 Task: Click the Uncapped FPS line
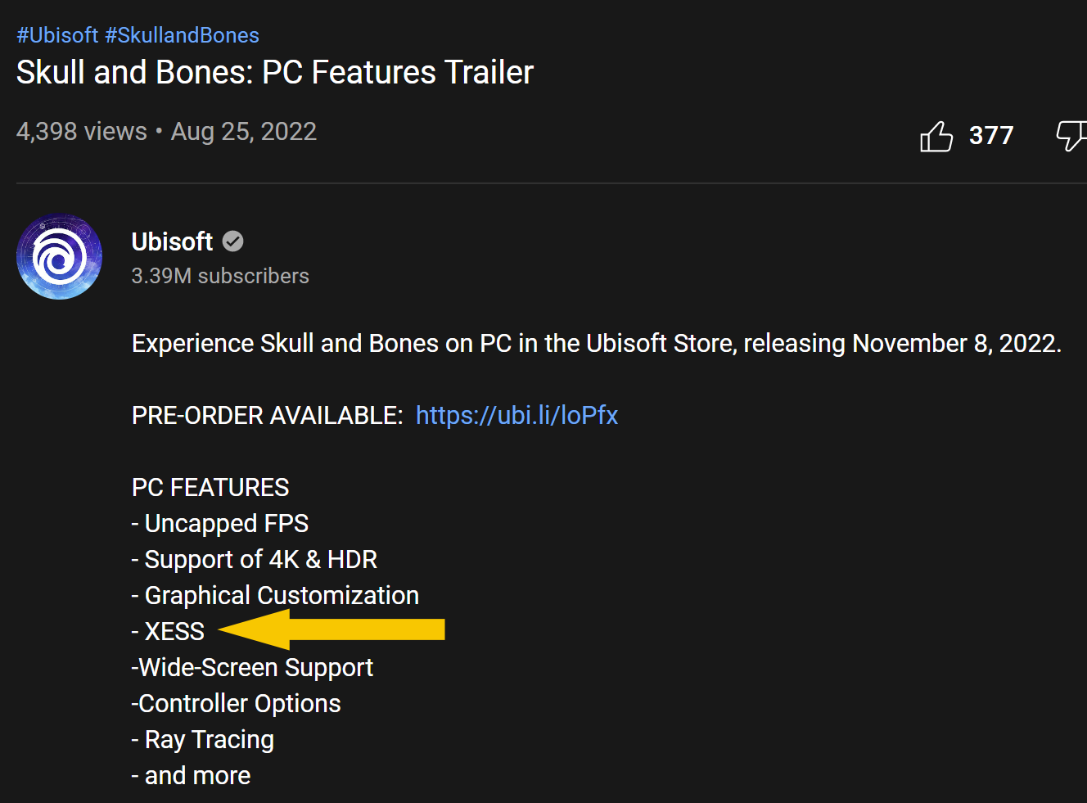pos(220,523)
